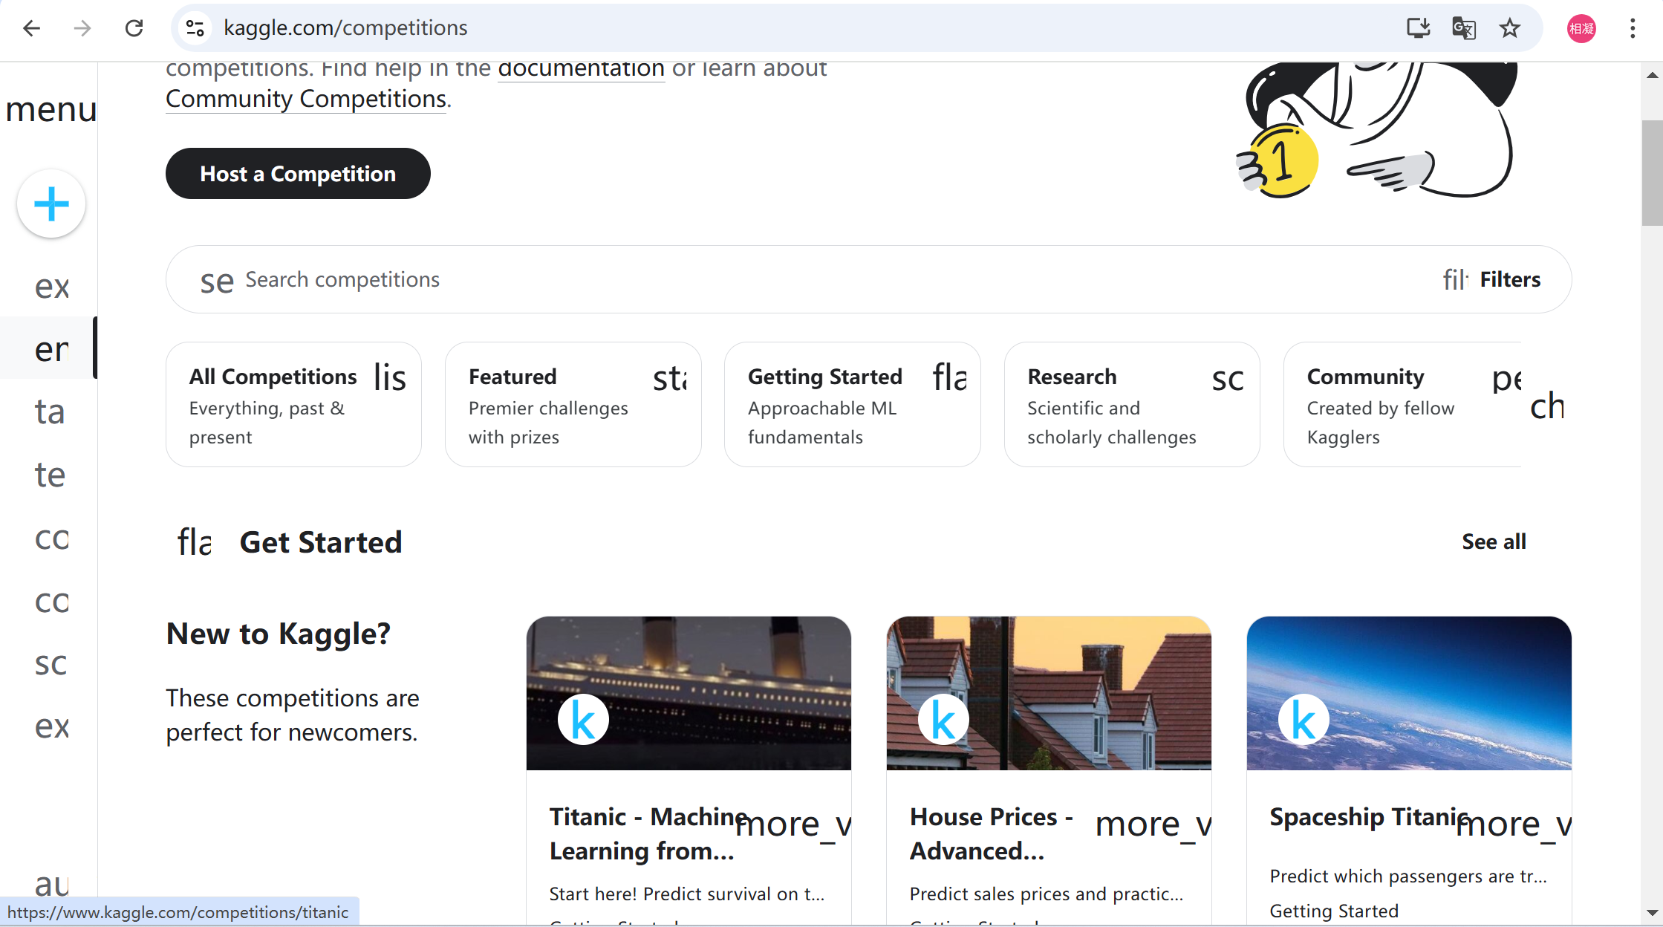The height and width of the screenshot is (927, 1663).
Task: Click the Kaggle 'K' logo on Spaceship Titanic card
Action: pyautogui.click(x=1301, y=719)
